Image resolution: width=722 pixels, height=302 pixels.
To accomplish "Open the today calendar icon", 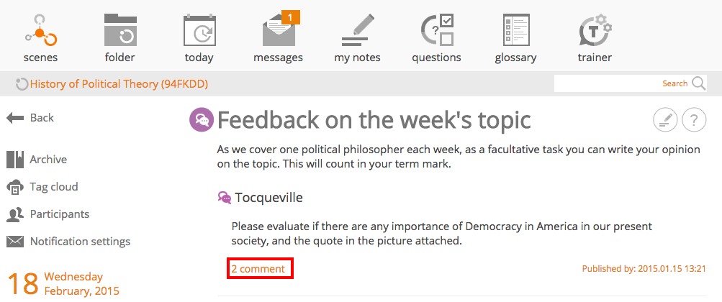I will coord(199,30).
